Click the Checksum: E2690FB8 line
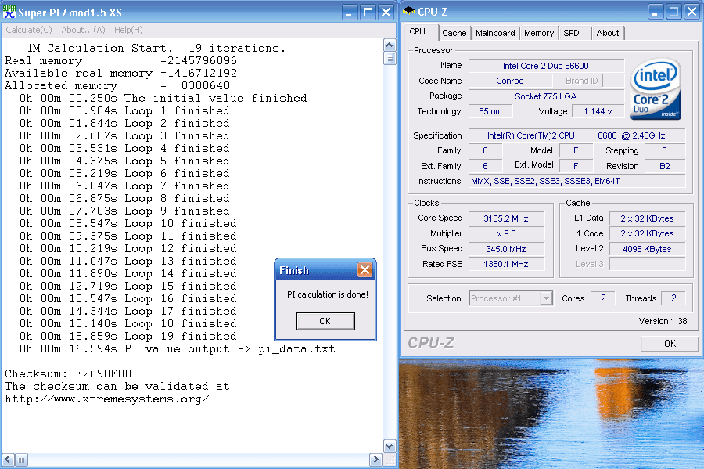 [x=68, y=373]
